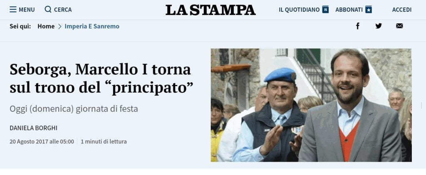Open the article photo of Seborga
The height and width of the screenshot is (175, 426).
[311, 105]
